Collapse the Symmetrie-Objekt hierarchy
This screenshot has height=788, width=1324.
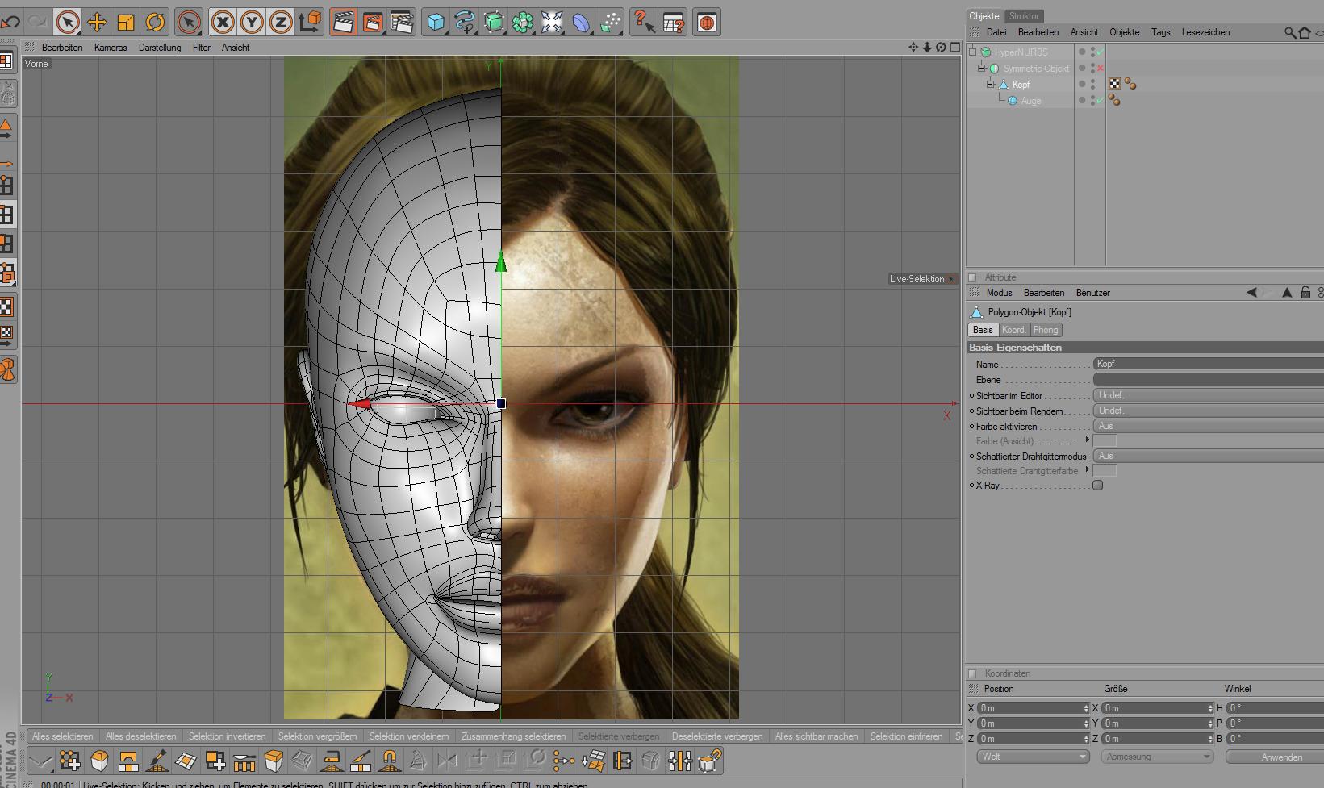coord(982,69)
